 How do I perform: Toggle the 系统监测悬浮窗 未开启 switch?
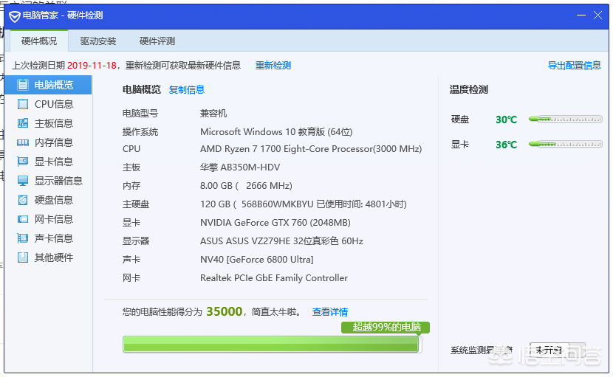(x=557, y=350)
